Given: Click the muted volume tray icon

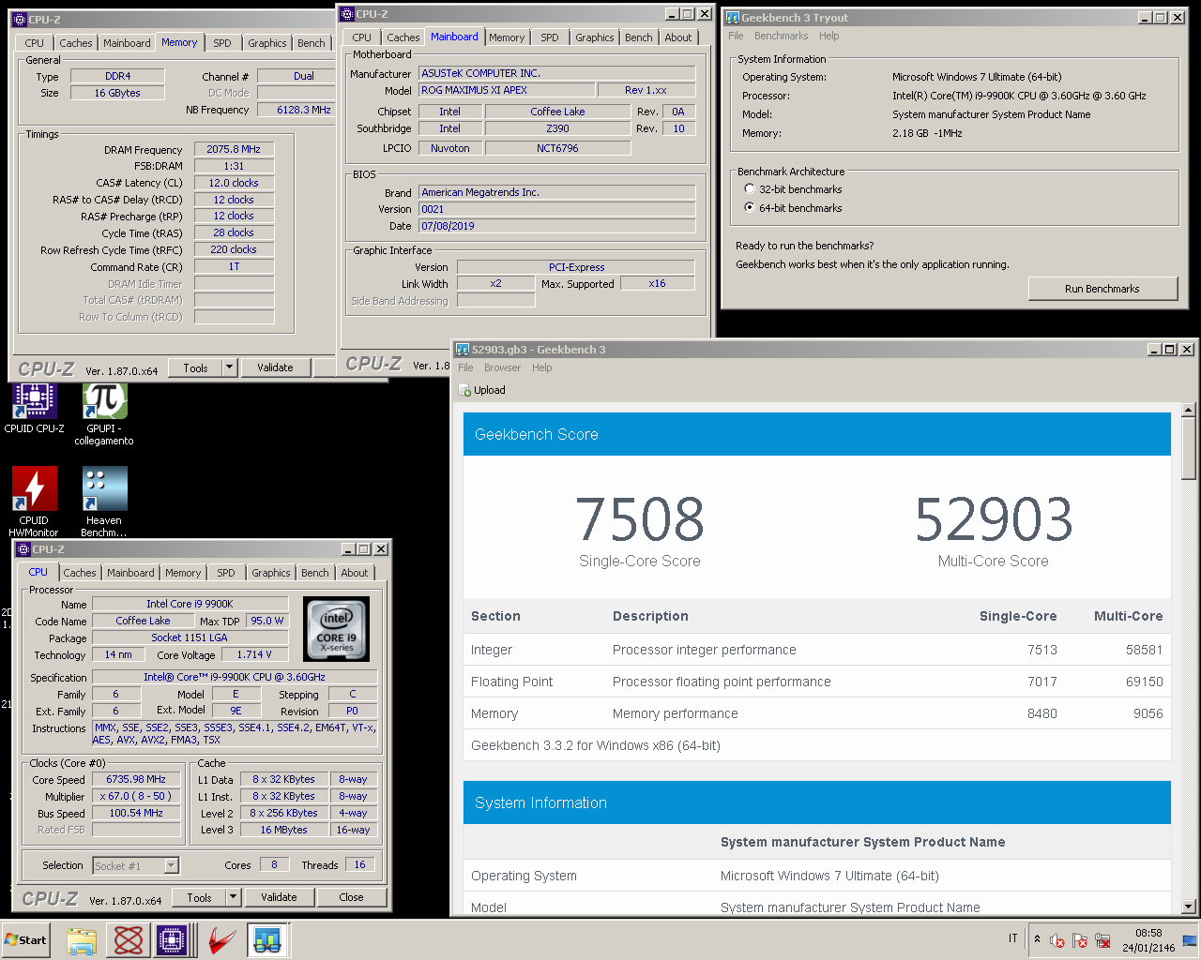Looking at the screenshot, I should pos(1057,940).
